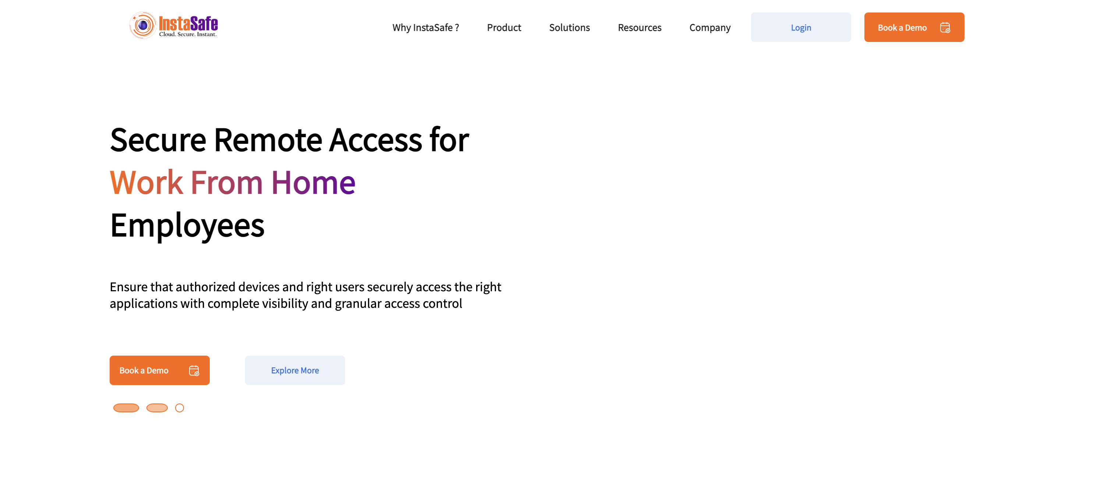Expand the Product navigation menu
The image size is (1101, 484).
(x=504, y=28)
